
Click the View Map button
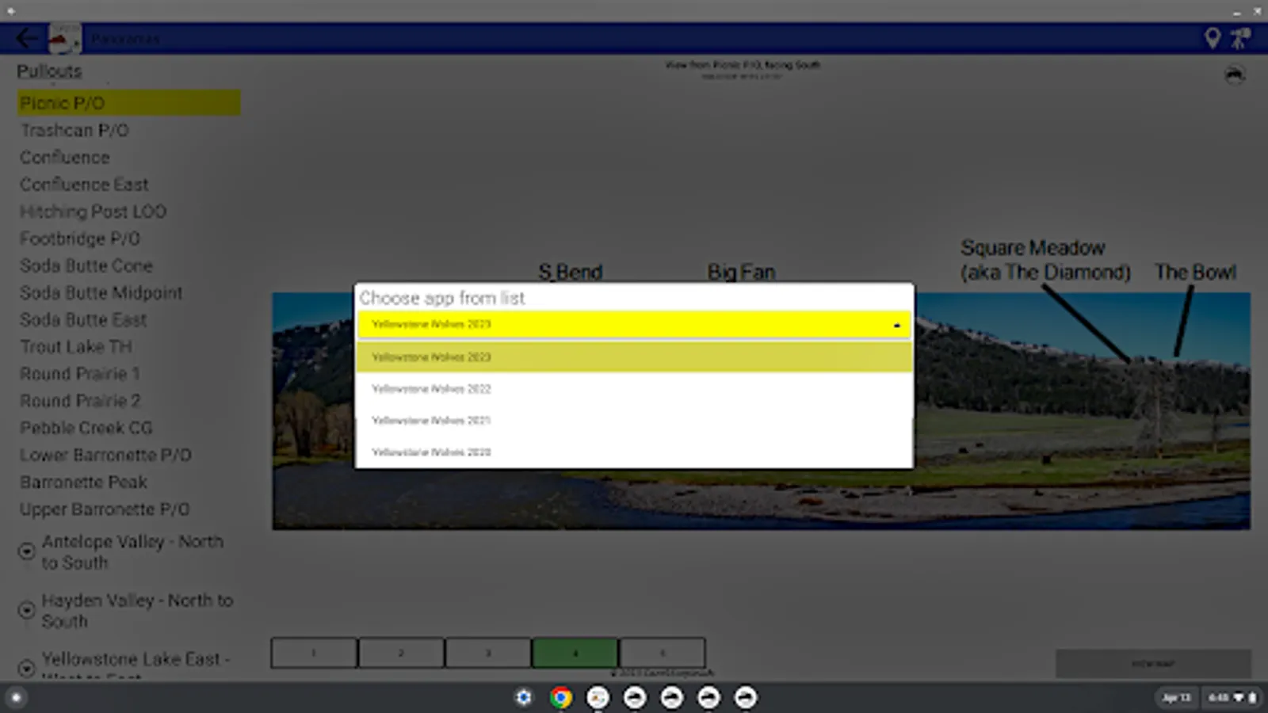point(1153,664)
